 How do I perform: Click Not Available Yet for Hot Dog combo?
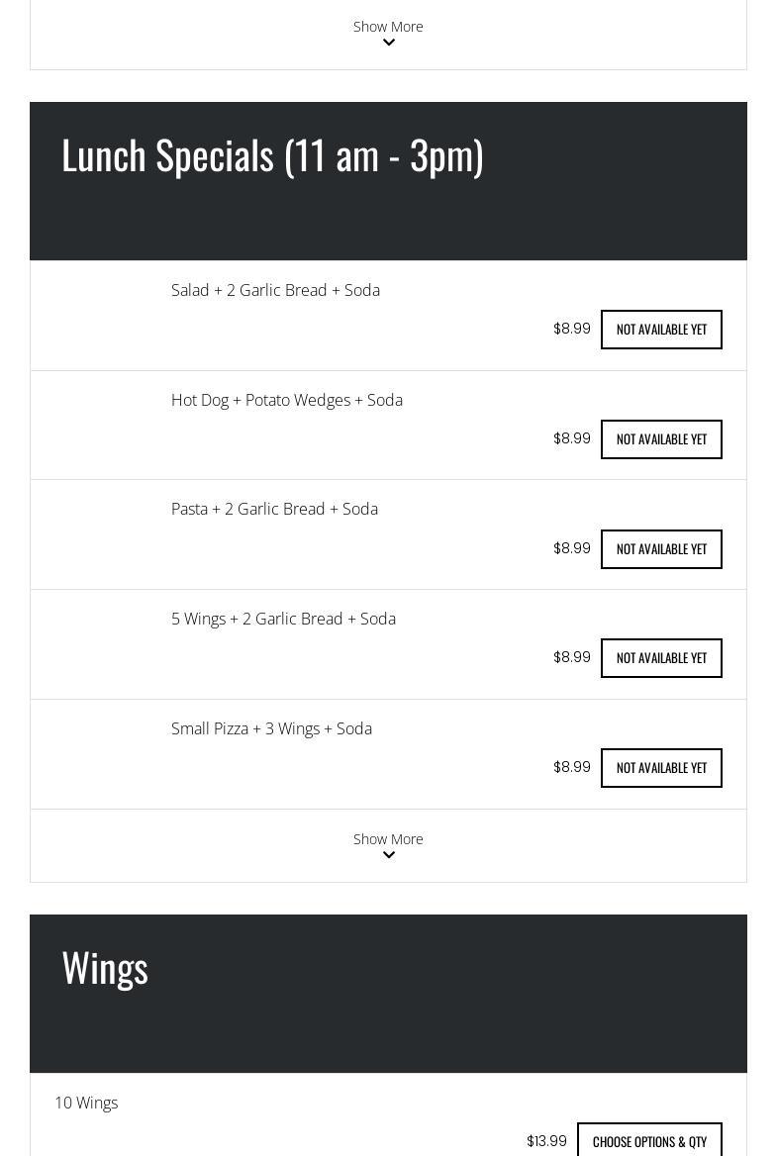tap(661, 439)
